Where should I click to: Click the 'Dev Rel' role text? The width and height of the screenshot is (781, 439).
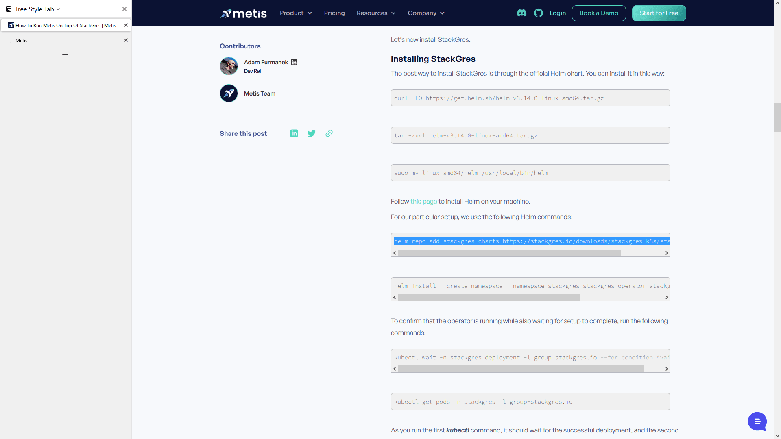pos(252,71)
